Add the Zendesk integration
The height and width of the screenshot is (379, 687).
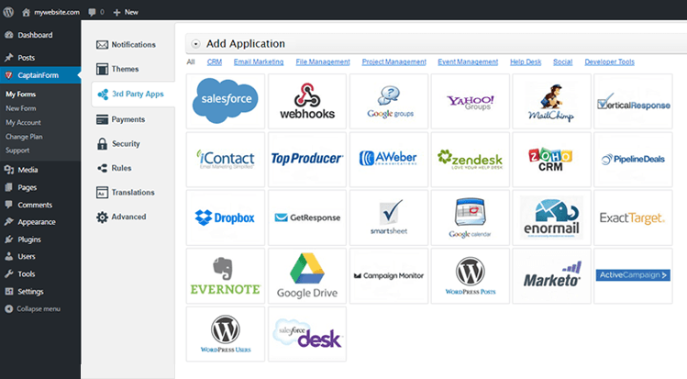click(471, 160)
